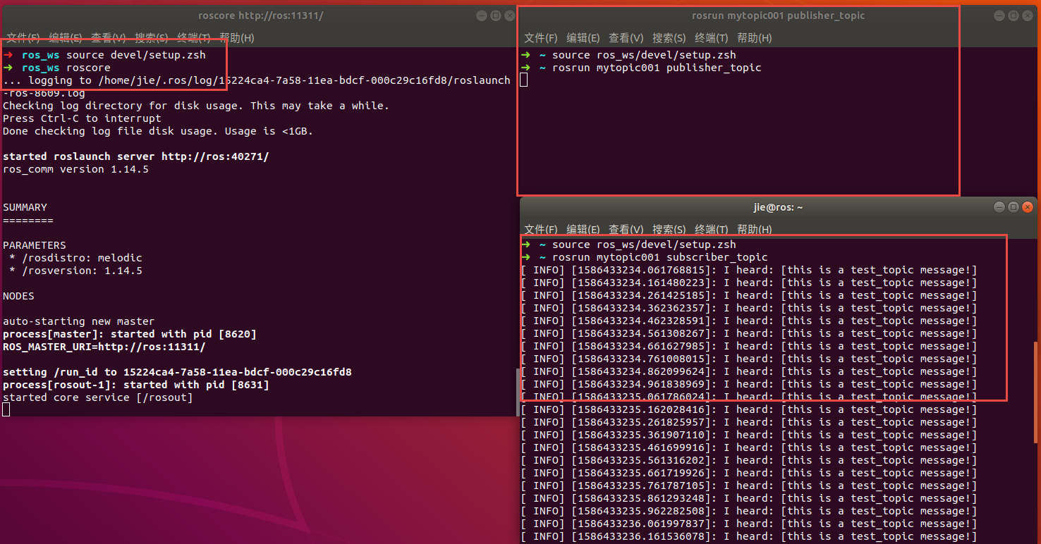Click 'started core service [/rosout]' line
Screen dimensions: 1041x544
coord(97,397)
